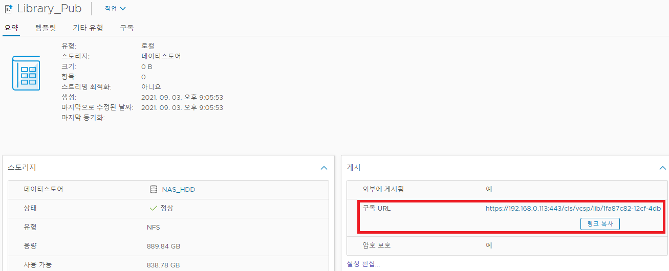Click the 게시 panel heading
Screen dimensions: 669x271
(354, 168)
